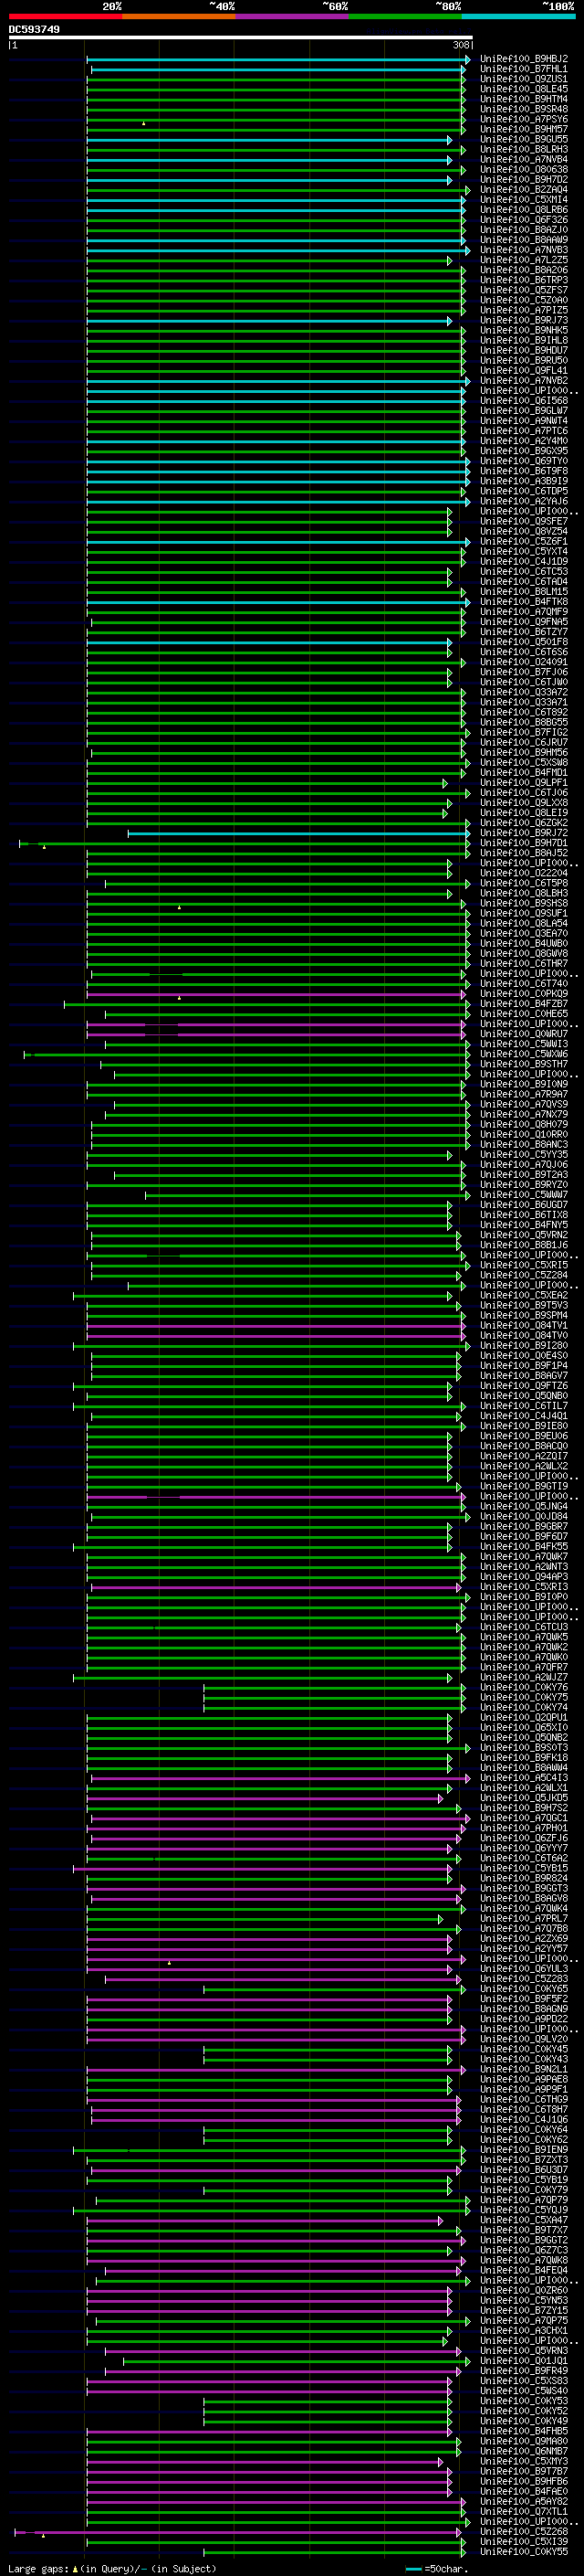Click the hit label UniRef100_A7L2Z5
Screen dimensions: 584x2576
click(524, 260)
